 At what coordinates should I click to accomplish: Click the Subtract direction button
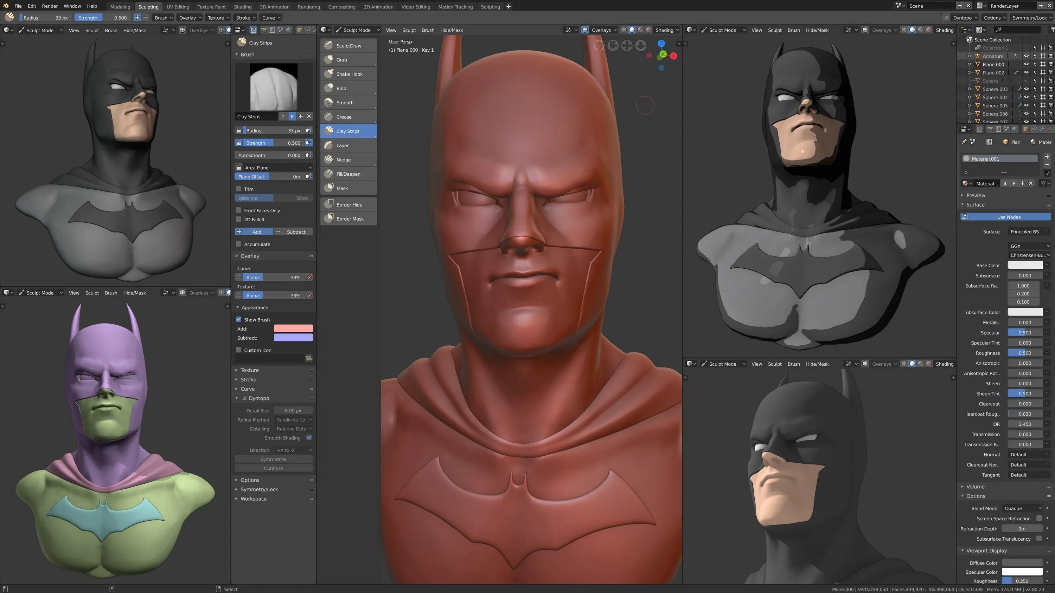tap(293, 232)
